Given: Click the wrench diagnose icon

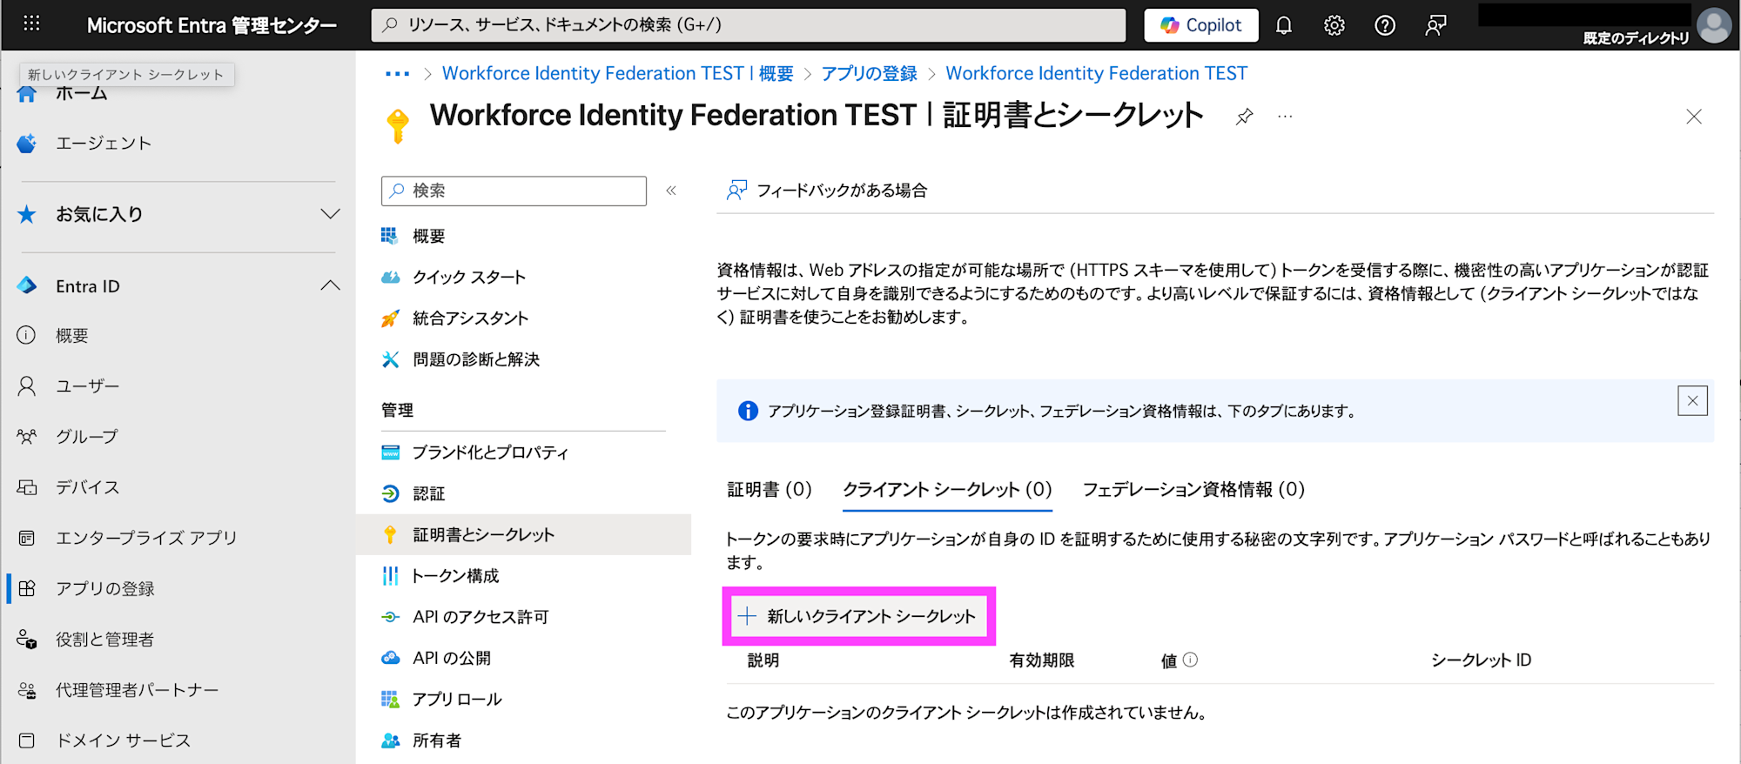Looking at the screenshot, I should (391, 359).
